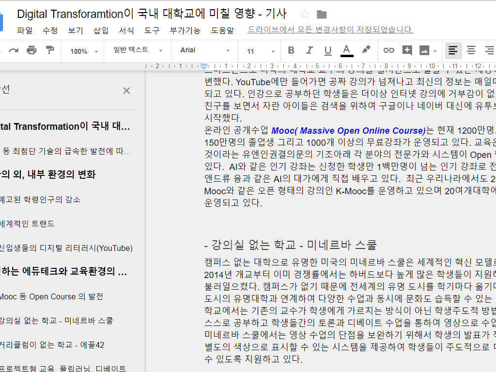Insert a link
The width and height of the screenshot is (496, 372).
coord(389,50)
